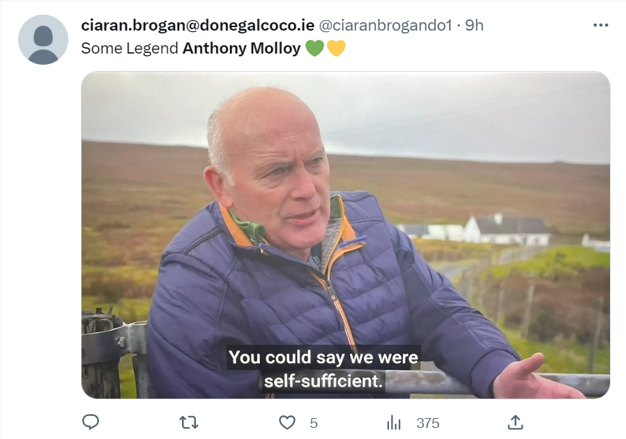Like the tweet with the heart icon
The height and width of the screenshot is (439, 626).
tap(287, 422)
